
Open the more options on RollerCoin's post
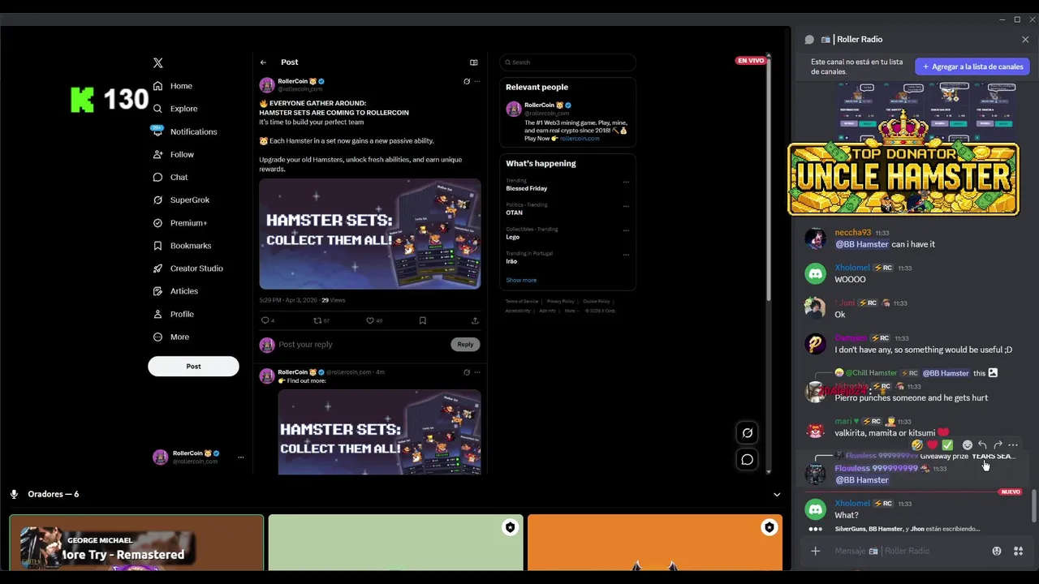point(477,81)
